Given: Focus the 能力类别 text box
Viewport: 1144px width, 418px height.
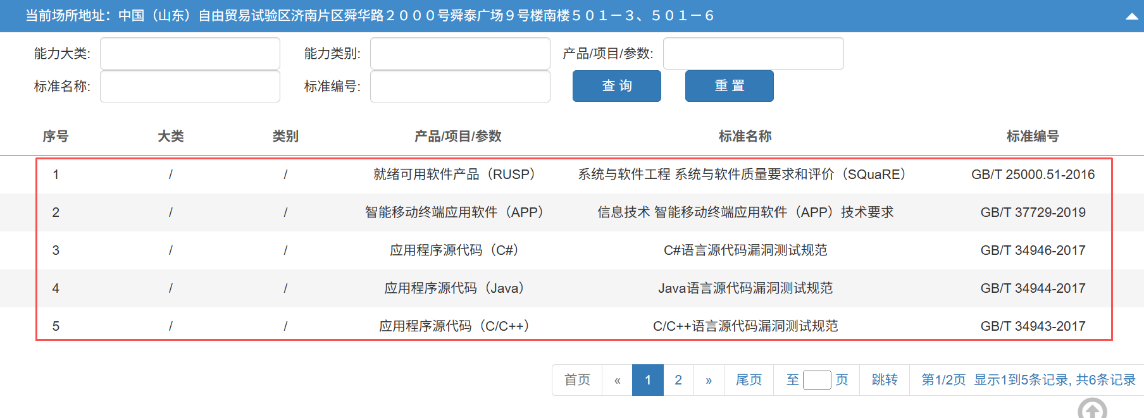Looking at the screenshot, I should (460, 54).
